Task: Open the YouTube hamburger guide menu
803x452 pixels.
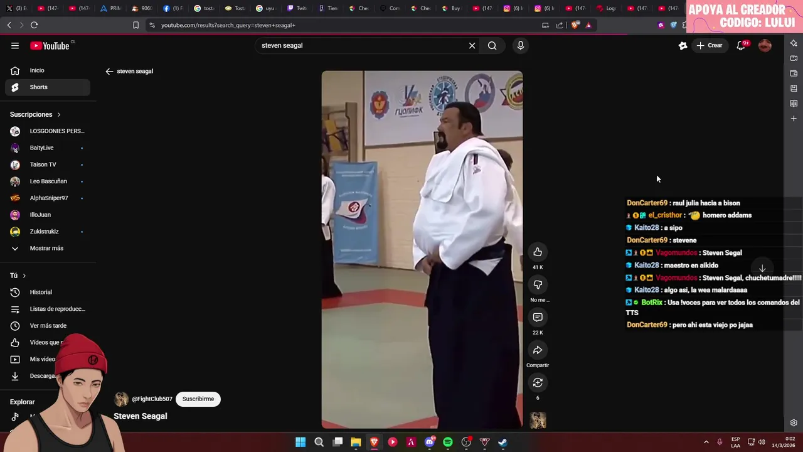Action: click(x=15, y=45)
